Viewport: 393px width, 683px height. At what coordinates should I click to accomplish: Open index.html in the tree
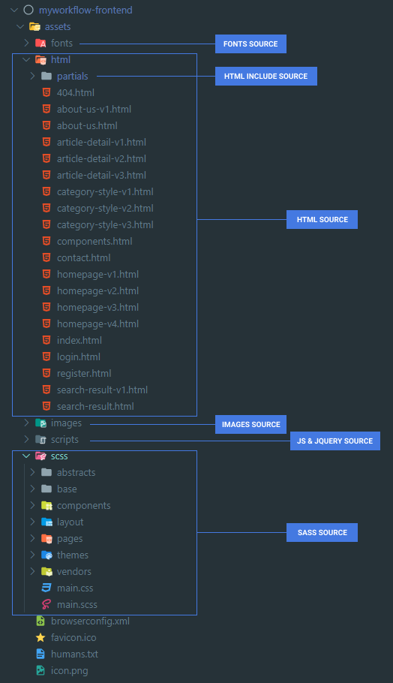[x=79, y=340]
